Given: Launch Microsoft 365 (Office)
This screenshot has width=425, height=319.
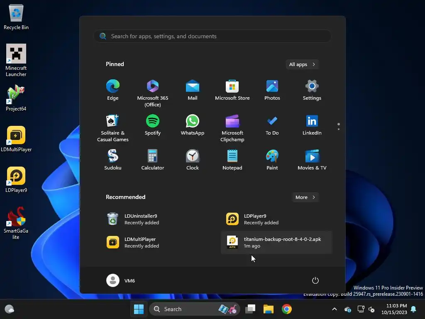Looking at the screenshot, I should (x=153, y=93).
